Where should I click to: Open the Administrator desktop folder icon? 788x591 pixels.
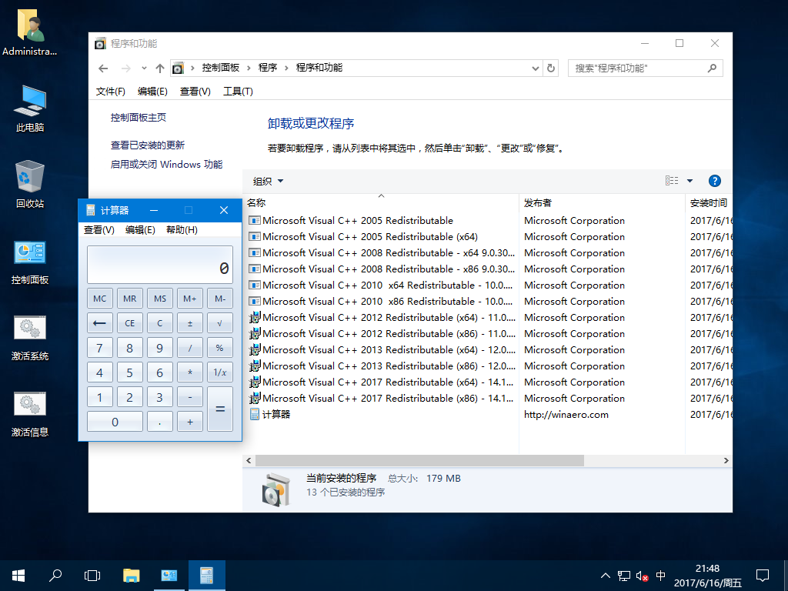pos(30,32)
